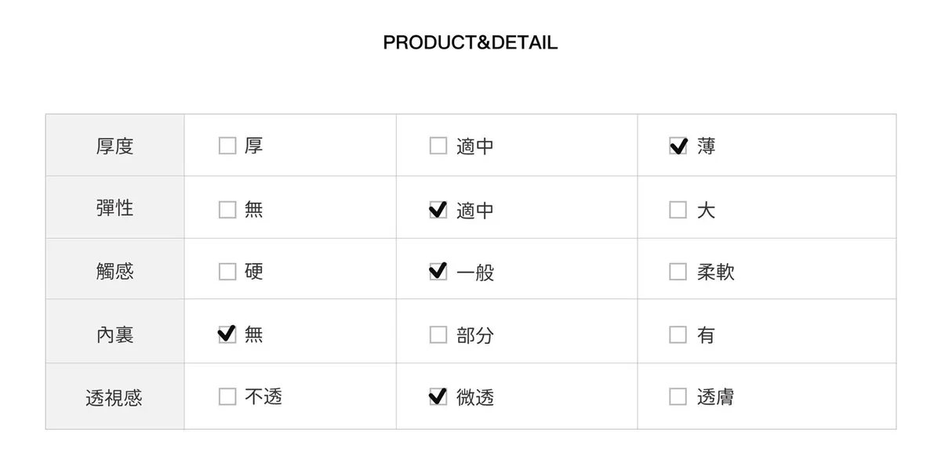Check the 柔軟 checkbox

(678, 272)
